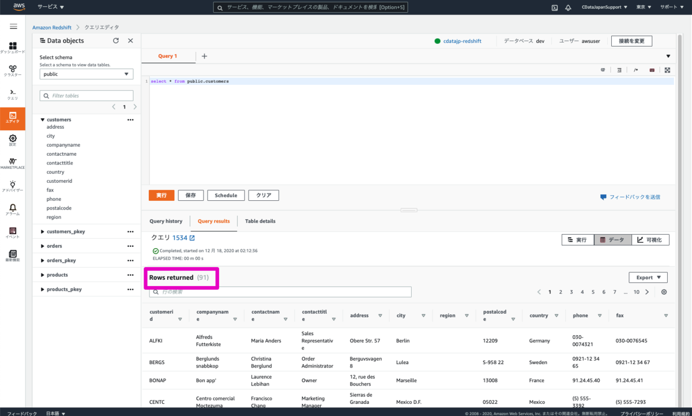
Task: Open the Support menu in top bar
Action: (671, 8)
